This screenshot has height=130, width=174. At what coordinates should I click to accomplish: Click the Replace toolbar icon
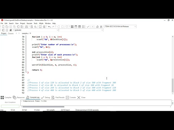pos(36,27)
